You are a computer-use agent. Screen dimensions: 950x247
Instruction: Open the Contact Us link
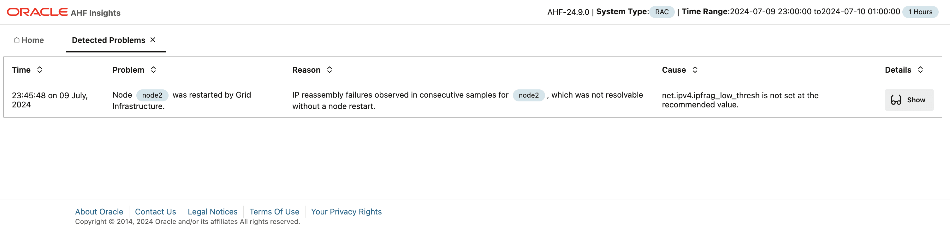156,212
